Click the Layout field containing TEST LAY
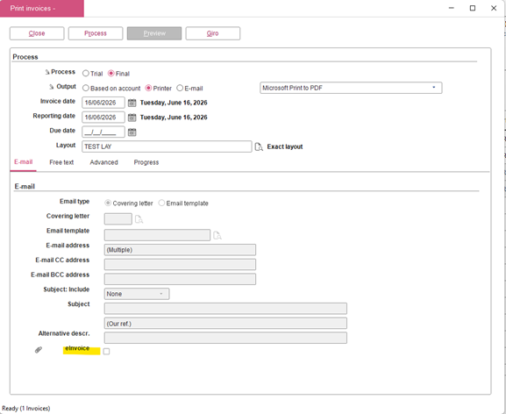 (167, 146)
